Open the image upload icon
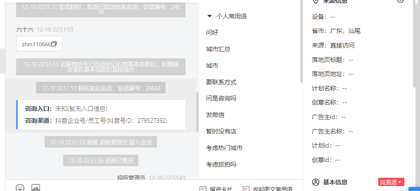 [36, 188]
